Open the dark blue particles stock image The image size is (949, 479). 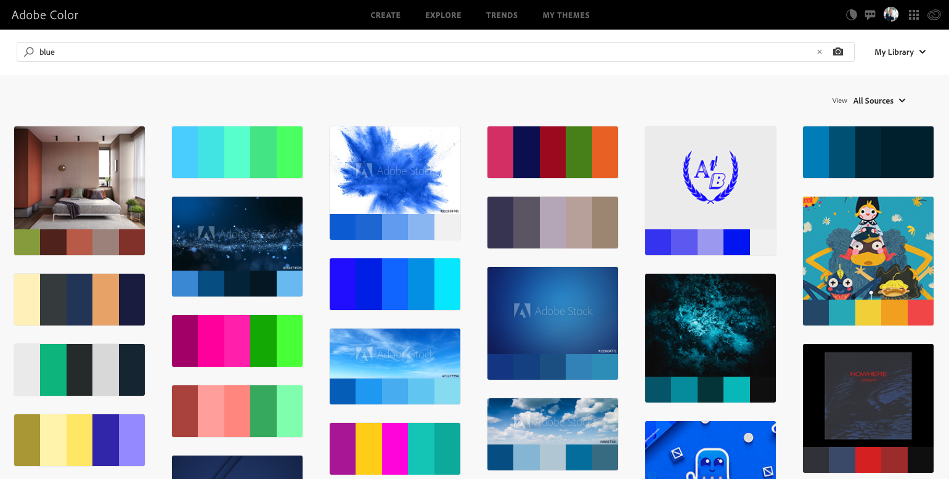(237, 234)
